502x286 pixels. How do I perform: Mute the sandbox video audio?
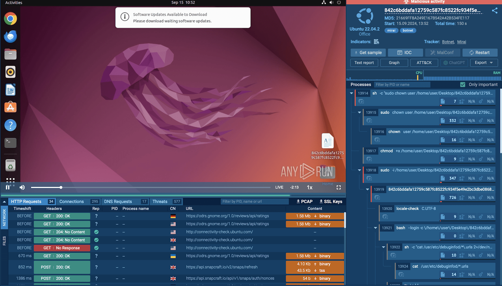pyautogui.click(x=22, y=187)
